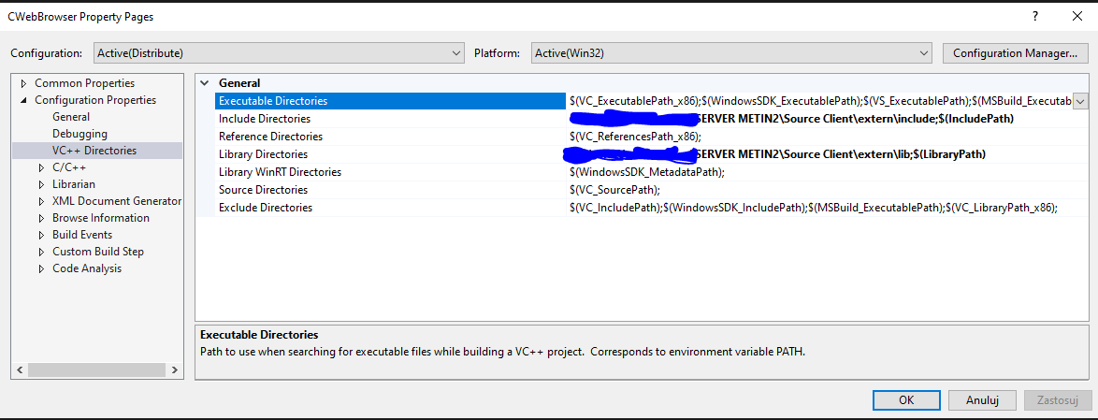Click the Help question mark button
Screen dimensions: 1098x420
1035,17
